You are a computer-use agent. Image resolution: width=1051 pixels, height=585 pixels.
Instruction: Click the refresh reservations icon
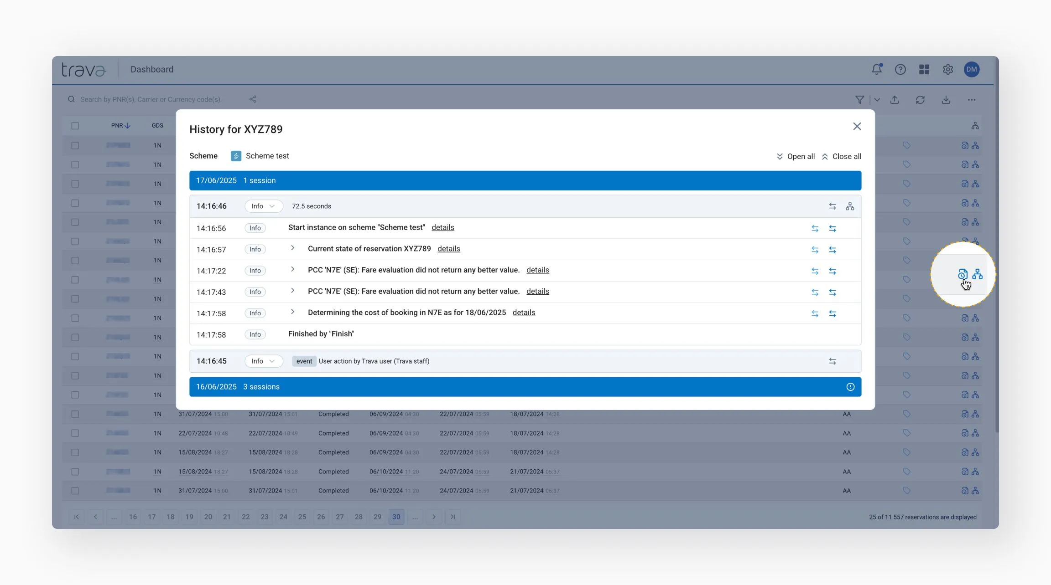click(x=920, y=100)
